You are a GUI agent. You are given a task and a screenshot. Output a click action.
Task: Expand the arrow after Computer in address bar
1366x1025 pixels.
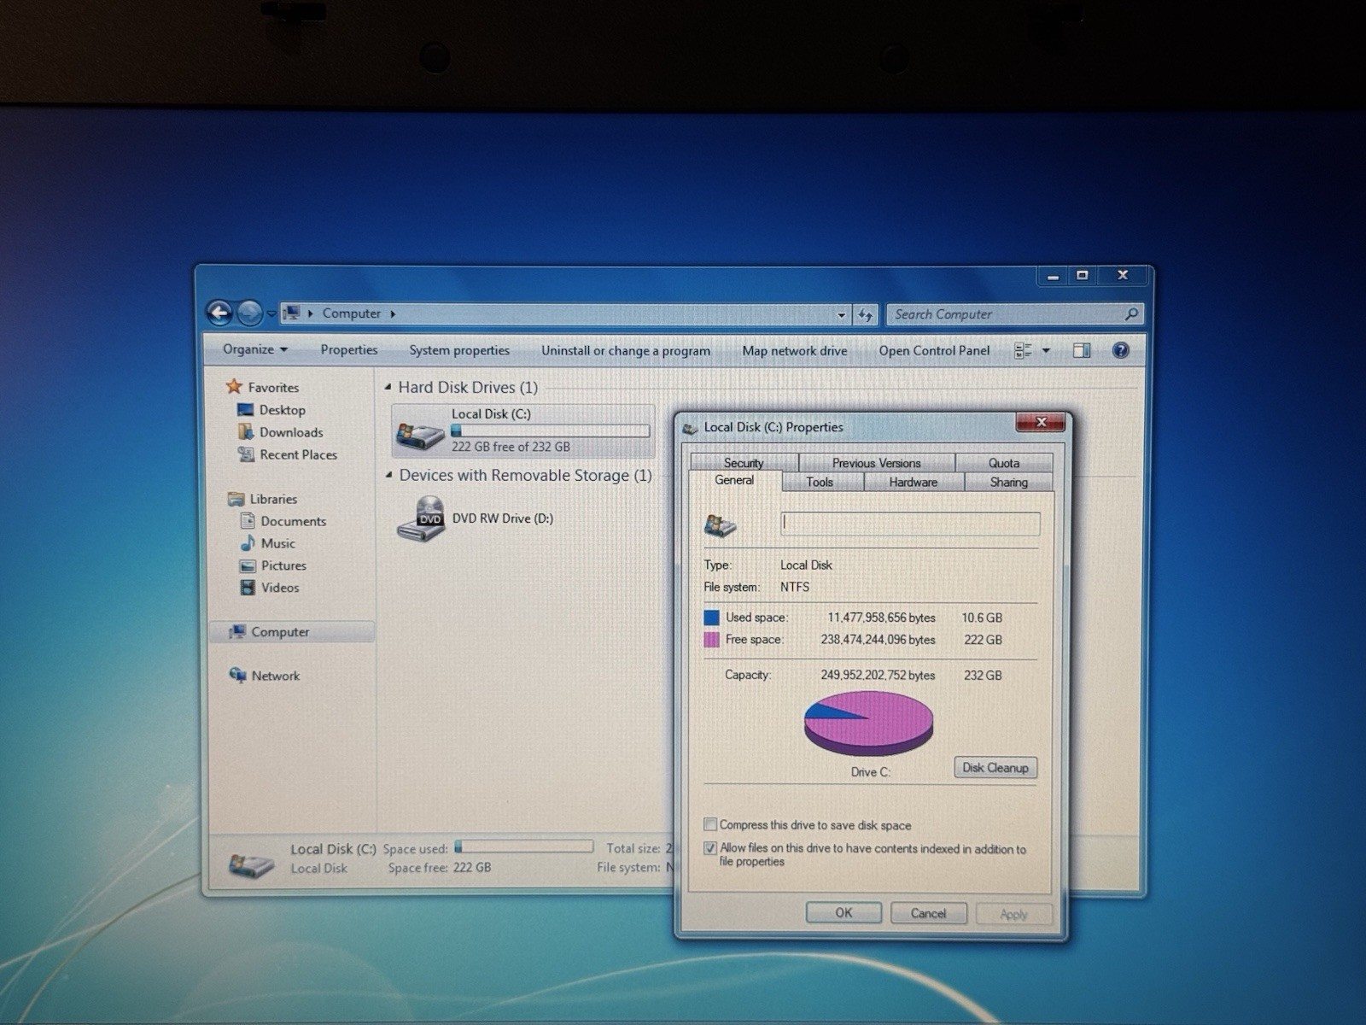coord(393,313)
